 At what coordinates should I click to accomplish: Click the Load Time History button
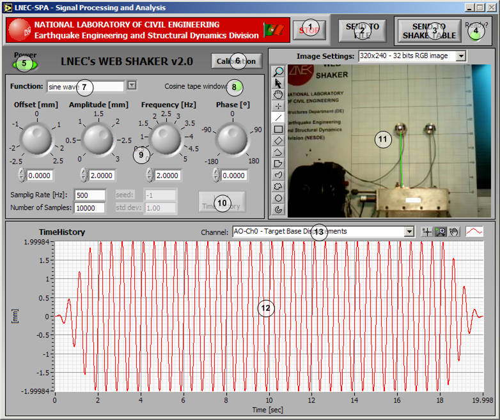click(x=222, y=202)
